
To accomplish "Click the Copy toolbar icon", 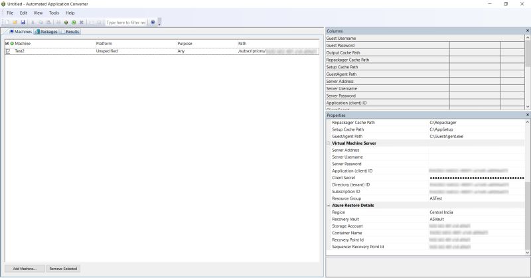I will click(x=40, y=23).
